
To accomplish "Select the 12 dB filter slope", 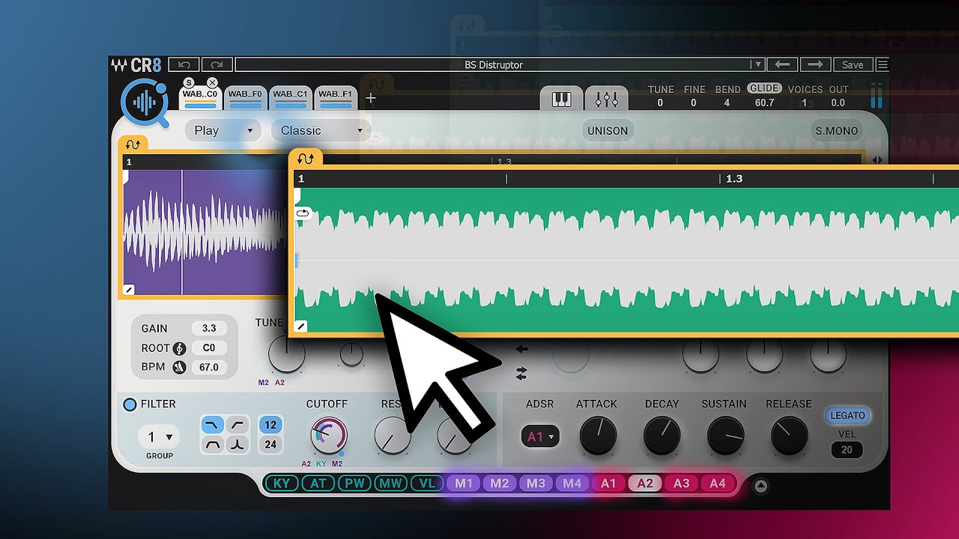I will tap(270, 425).
